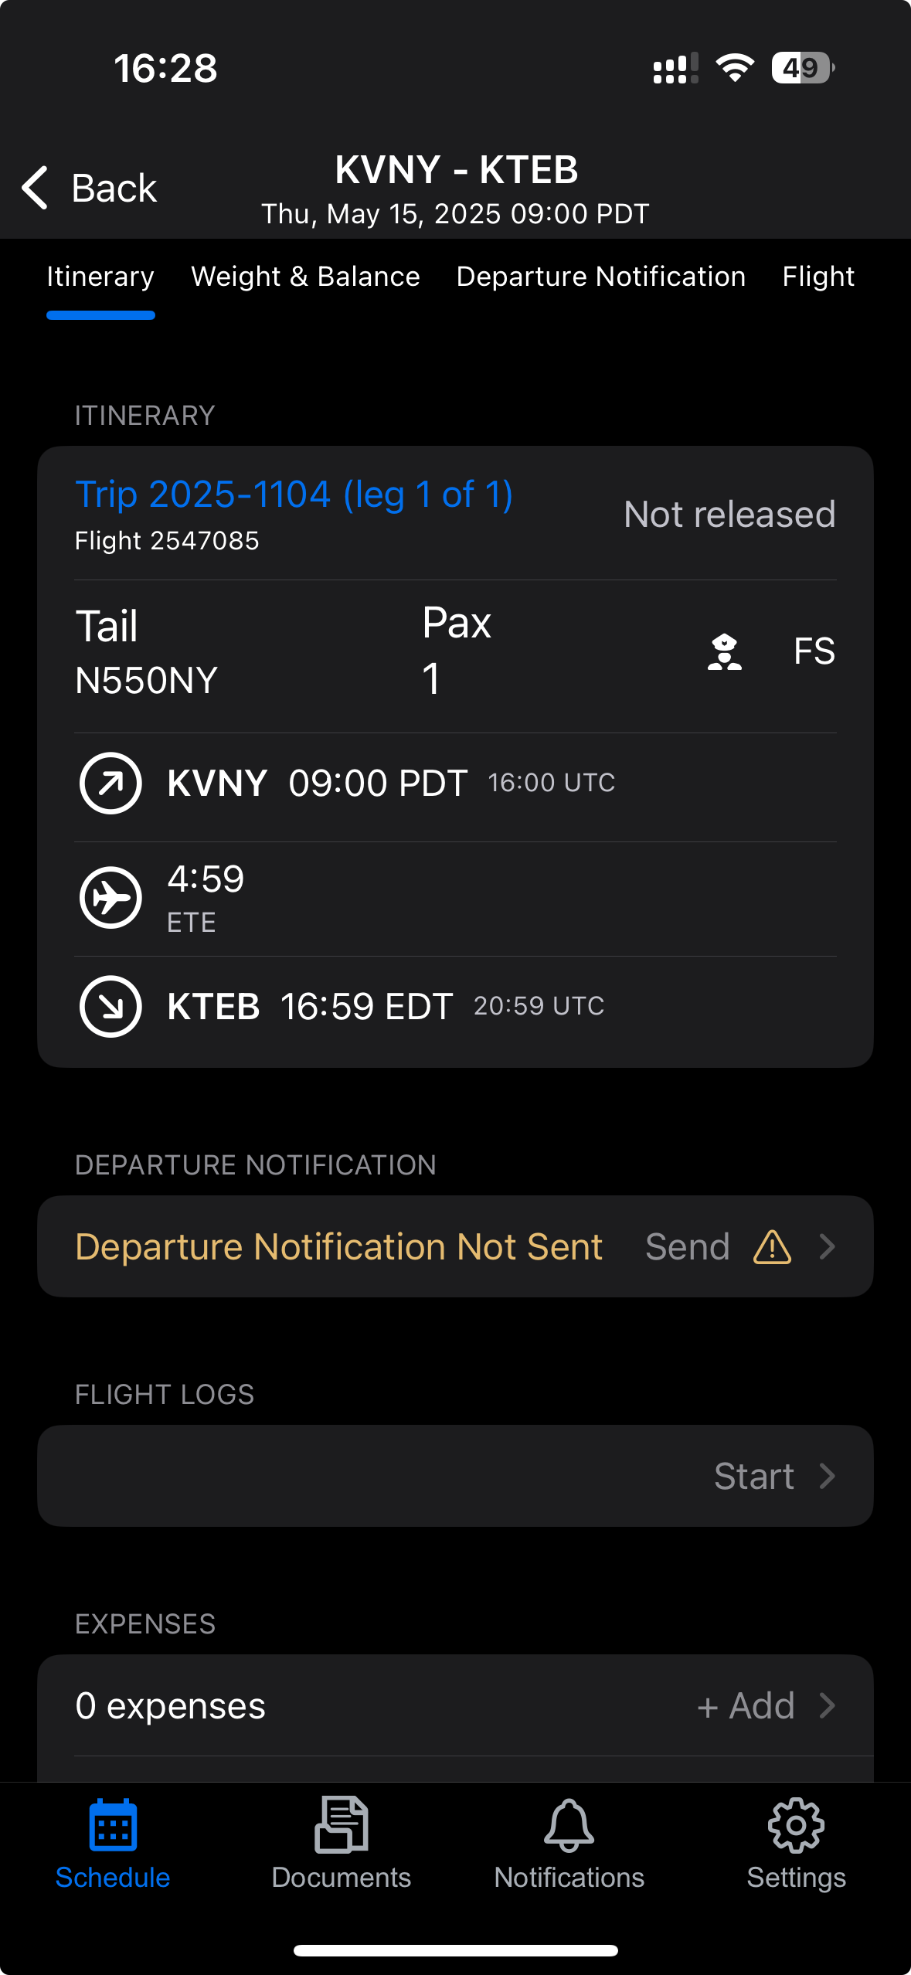Expand the Flight Logs Start chevron
This screenshot has height=1975, width=911.
click(827, 1476)
